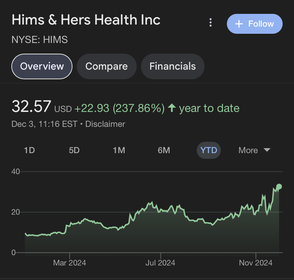
Task: Click the 32.57 price value
Action: coord(31,107)
